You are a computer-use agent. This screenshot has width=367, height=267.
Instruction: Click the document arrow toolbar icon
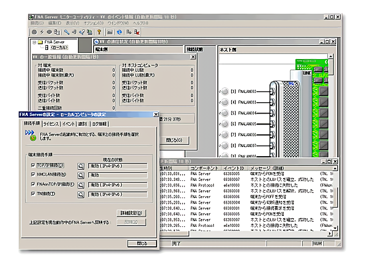128,32
